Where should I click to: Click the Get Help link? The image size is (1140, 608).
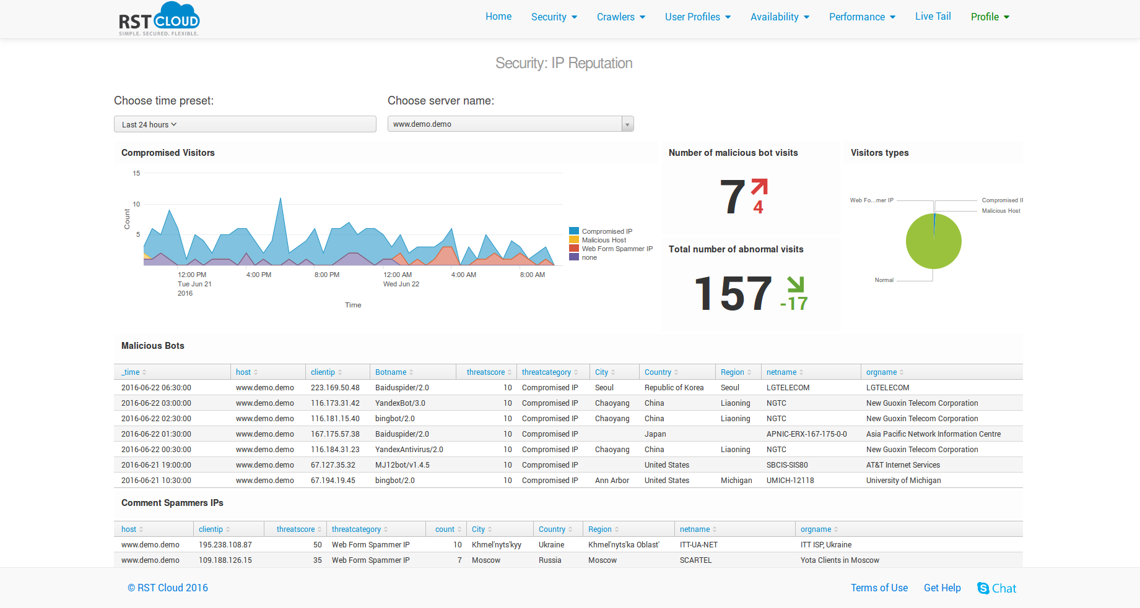tap(942, 588)
